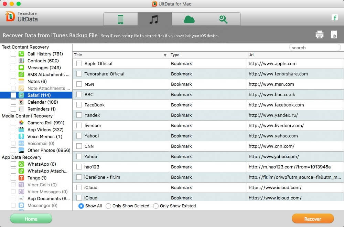Screen dimensions: 344x227
Task: Click the SMS Attachments paperclip icon
Action: coord(21,74)
